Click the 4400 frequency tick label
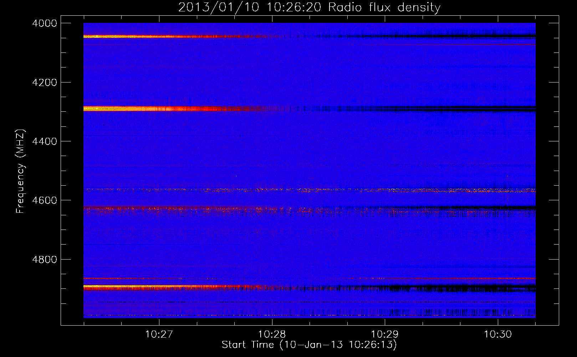This screenshot has width=577, height=357. (x=45, y=141)
